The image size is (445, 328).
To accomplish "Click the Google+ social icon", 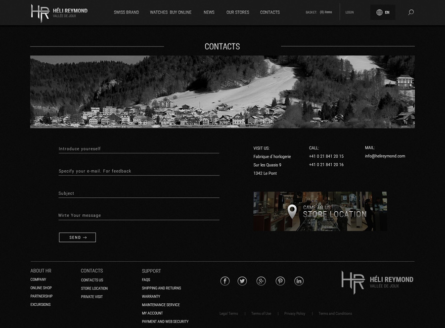I will [261, 281].
